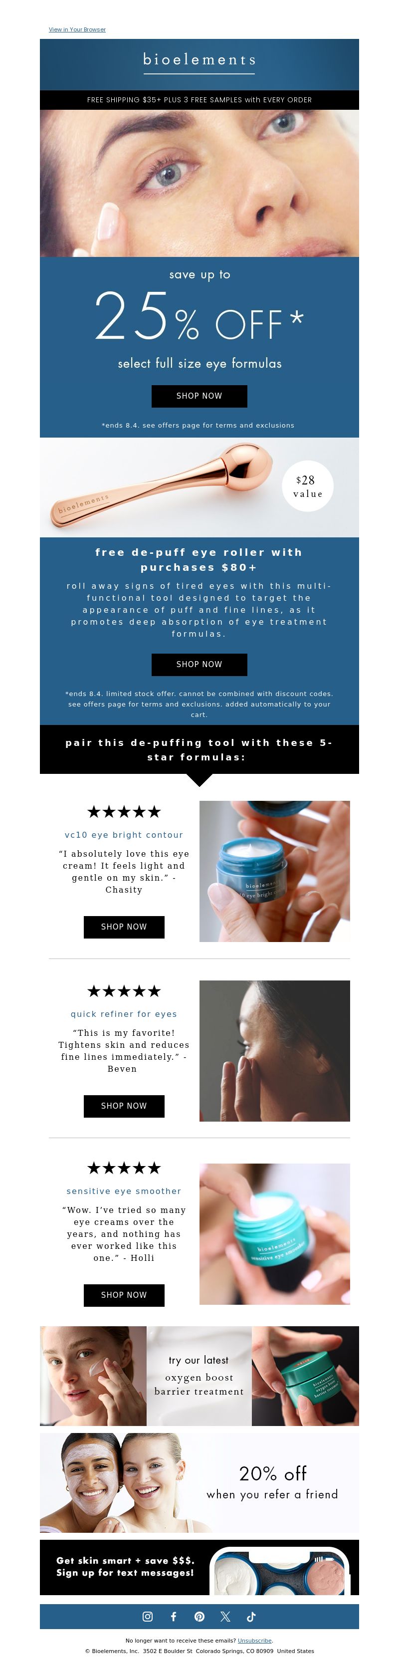Shop now for sensitive eye smoother
Image resolution: width=399 pixels, height=1672 pixels.
[x=124, y=1295]
